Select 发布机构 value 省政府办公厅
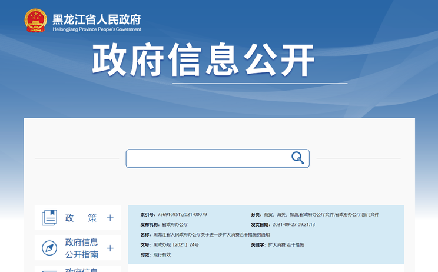The image size is (438, 272). click(x=175, y=224)
